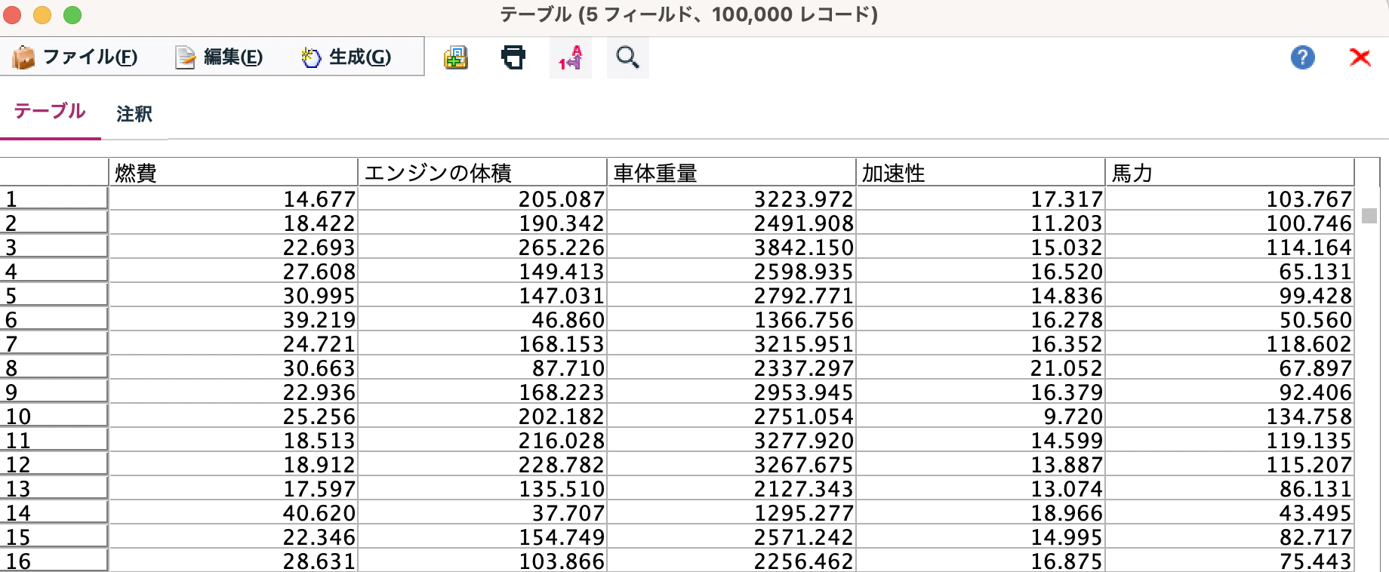Click cell value 114.164
1389x572 pixels.
(1309, 248)
